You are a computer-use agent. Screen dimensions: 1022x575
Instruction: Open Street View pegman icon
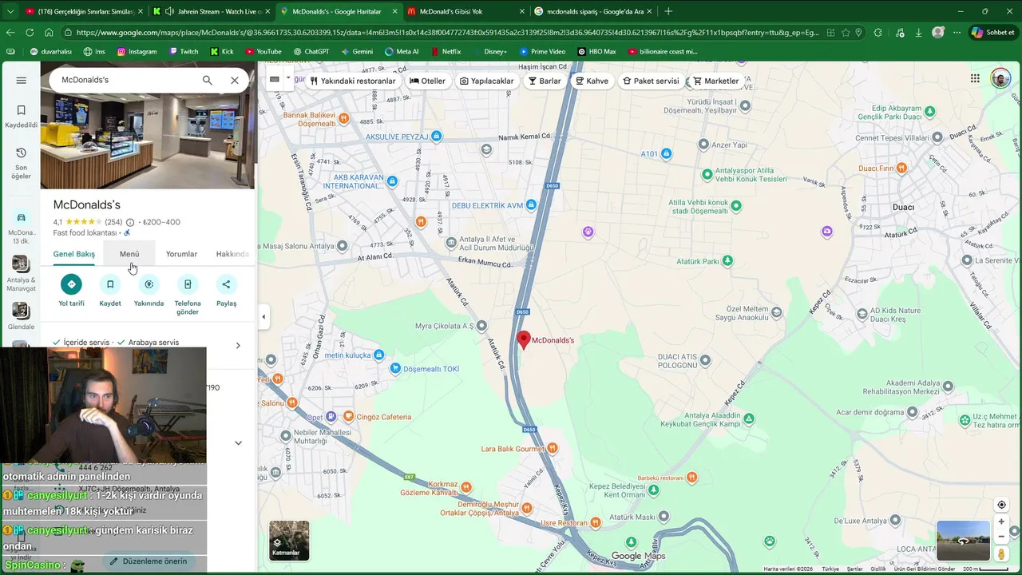(x=1001, y=553)
